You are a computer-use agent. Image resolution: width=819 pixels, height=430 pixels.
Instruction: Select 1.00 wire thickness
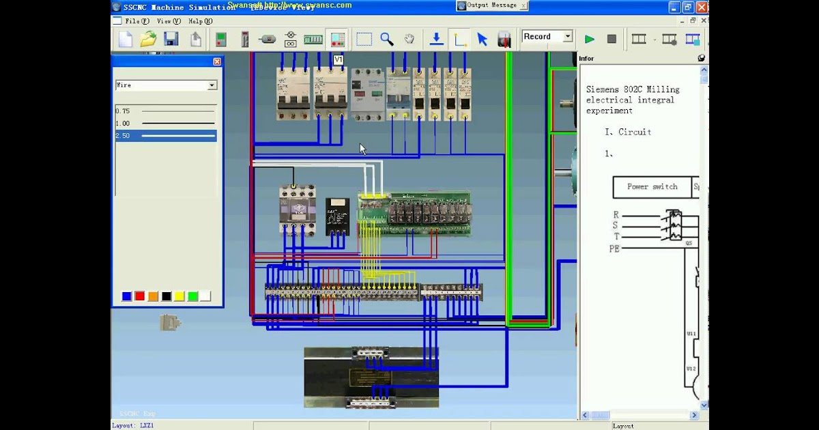click(166, 123)
